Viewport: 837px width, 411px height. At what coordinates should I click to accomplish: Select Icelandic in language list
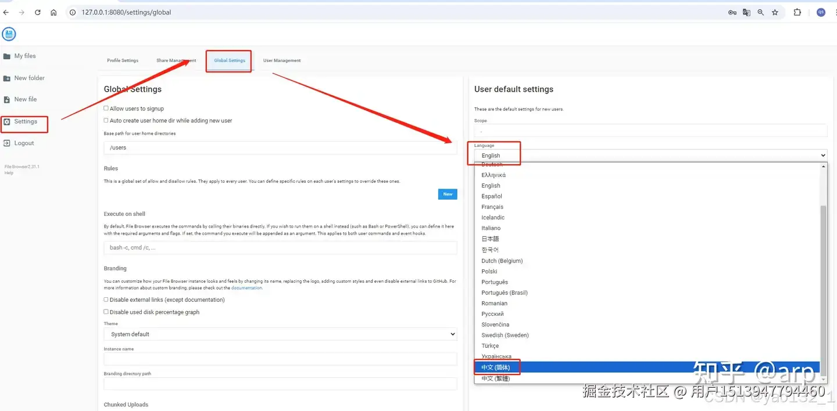click(x=647, y=218)
